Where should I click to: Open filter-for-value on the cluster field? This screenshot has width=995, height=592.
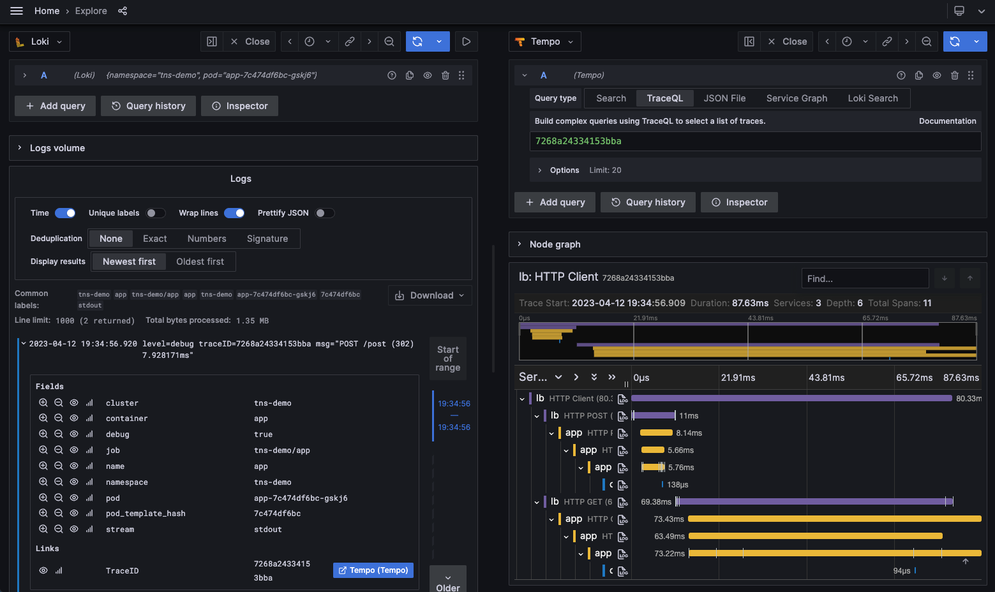pyautogui.click(x=43, y=403)
